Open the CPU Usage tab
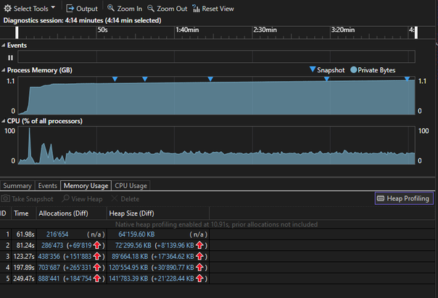The width and height of the screenshot is (438, 298). pyautogui.click(x=131, y=186)
